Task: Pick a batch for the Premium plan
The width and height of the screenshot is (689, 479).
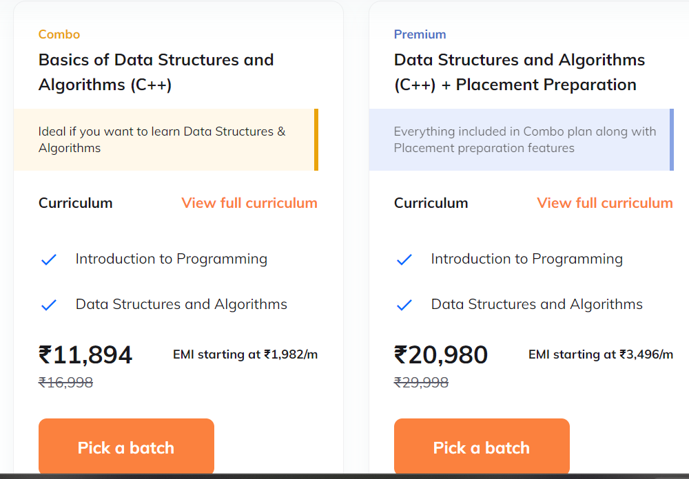Action: click(482, 447)
